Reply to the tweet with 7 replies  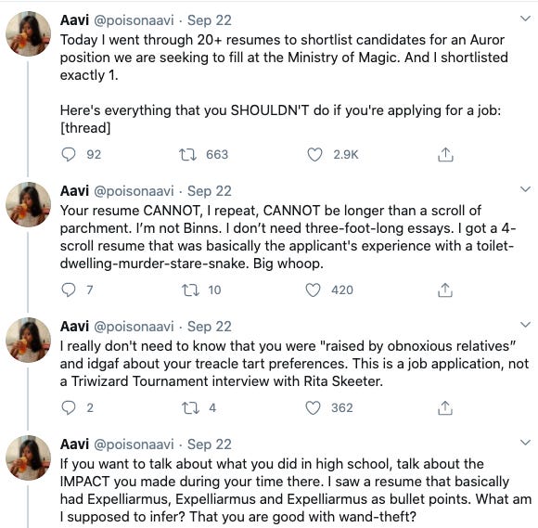point(69,290)
